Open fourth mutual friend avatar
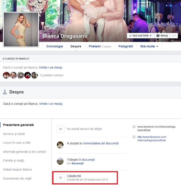181x185 pixels. [x=28, y=75]
